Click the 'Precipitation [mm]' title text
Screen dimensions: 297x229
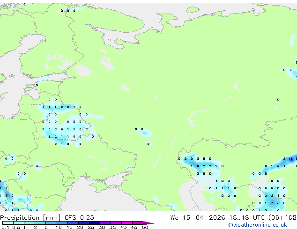click(x=30, y=218)
